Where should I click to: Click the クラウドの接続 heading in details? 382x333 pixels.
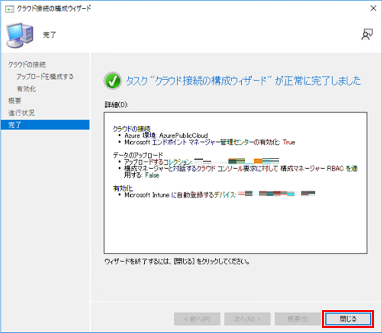point(132,129)
